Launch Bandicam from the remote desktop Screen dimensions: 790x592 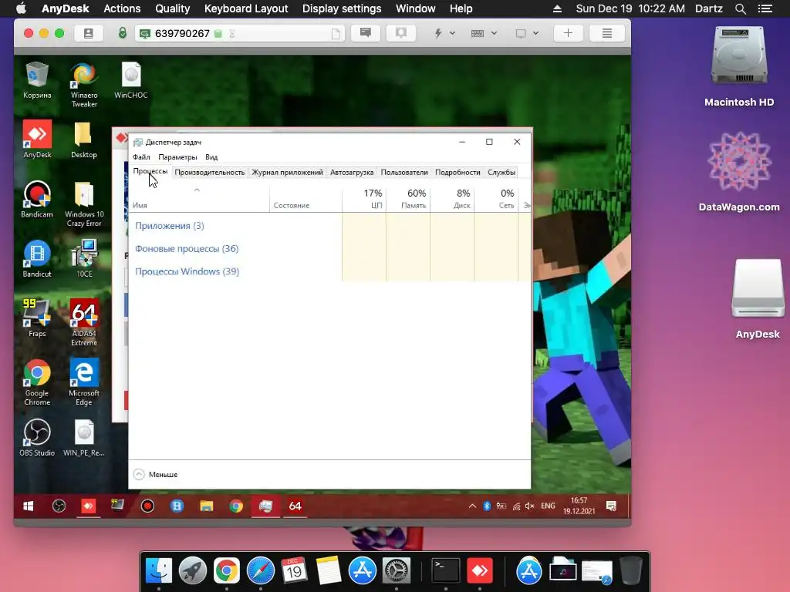37,200
